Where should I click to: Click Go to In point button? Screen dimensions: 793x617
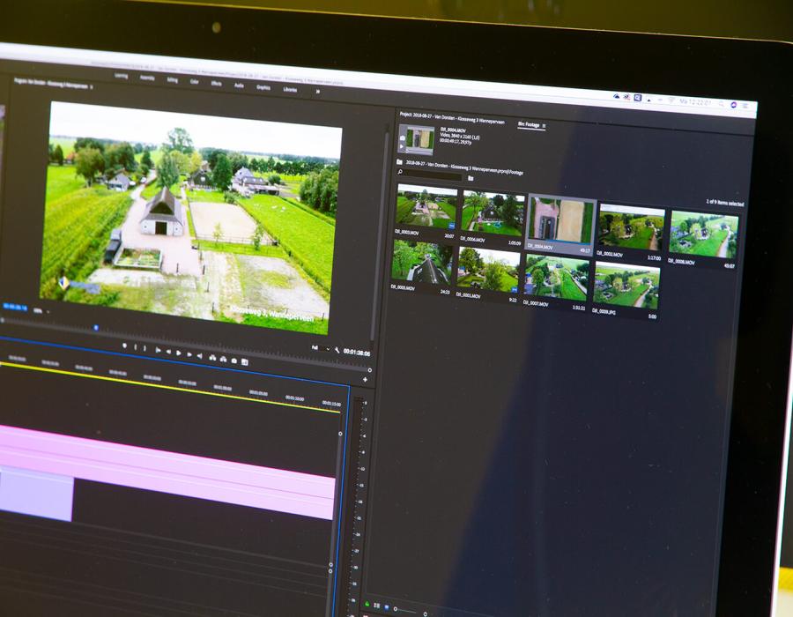coord(158,349)
